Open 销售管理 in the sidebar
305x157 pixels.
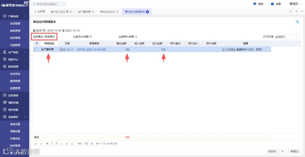click(x=15, y=31)
